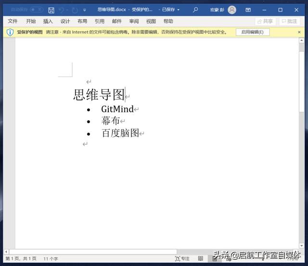Screen dimensions: 308x266
Task: Click the GitMind bullet item
Action: tap(117, 109)
